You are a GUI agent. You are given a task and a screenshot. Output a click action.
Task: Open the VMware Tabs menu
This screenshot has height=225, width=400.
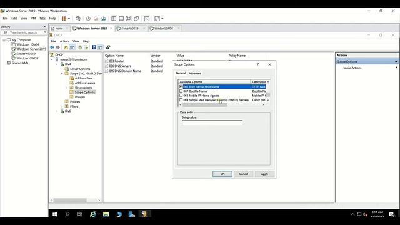[x=42, y=19]
